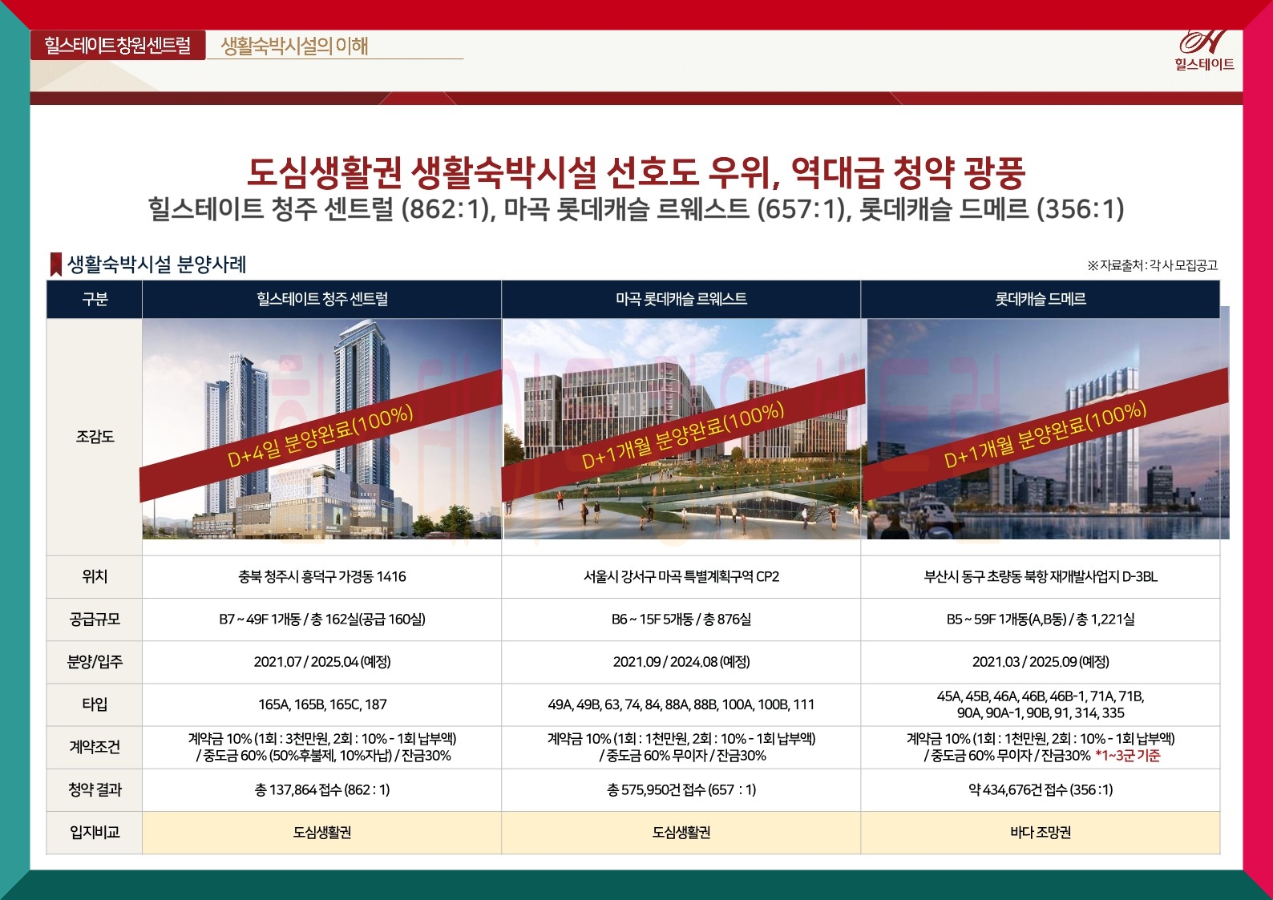The image size is (1273, 900).
Task: Select the 생활숙박시설의 이해 header label
Action: coord(294,46)
